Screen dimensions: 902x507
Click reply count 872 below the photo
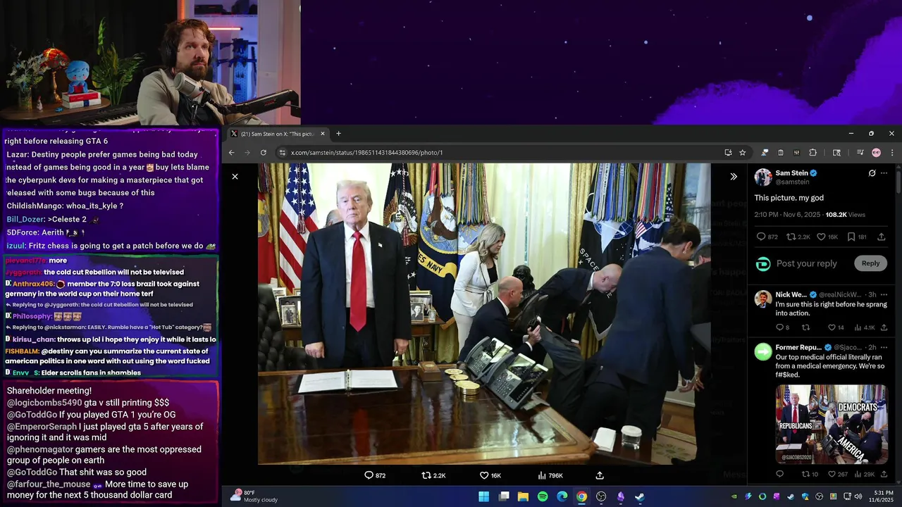(375, 475)
